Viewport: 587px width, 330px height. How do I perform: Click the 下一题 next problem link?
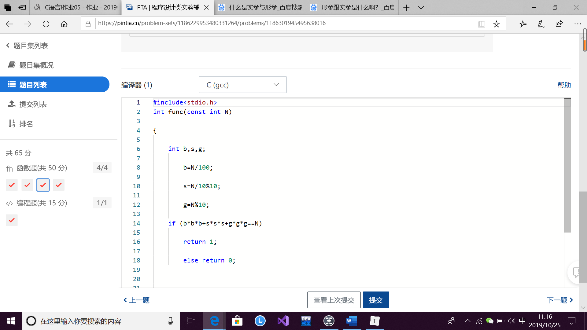coord(560,300)
